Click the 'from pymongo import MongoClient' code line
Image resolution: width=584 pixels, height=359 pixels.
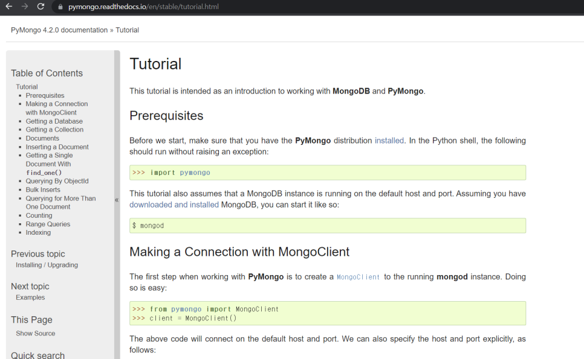pyautogui.click(x=206, y=309)
